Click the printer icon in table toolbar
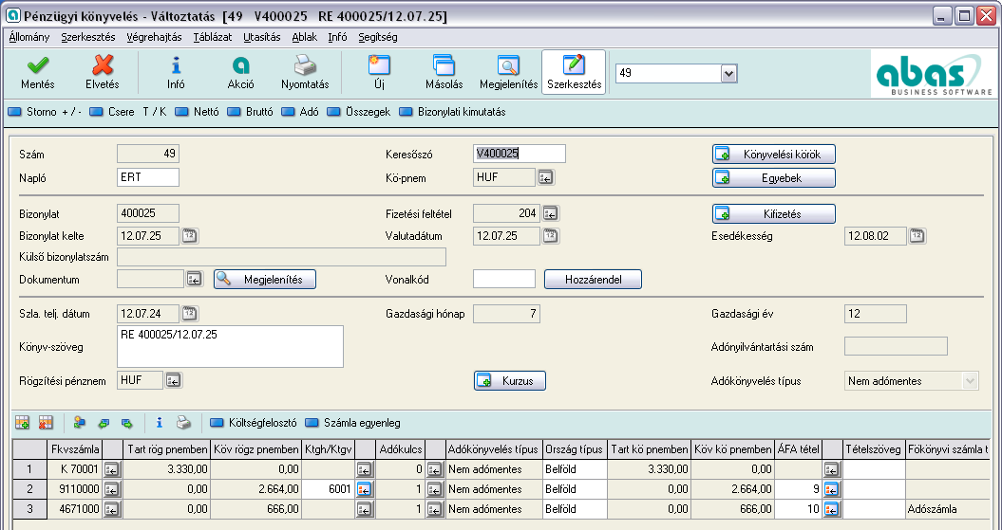This screenshot has width=1002, height=530. point(183,423)
